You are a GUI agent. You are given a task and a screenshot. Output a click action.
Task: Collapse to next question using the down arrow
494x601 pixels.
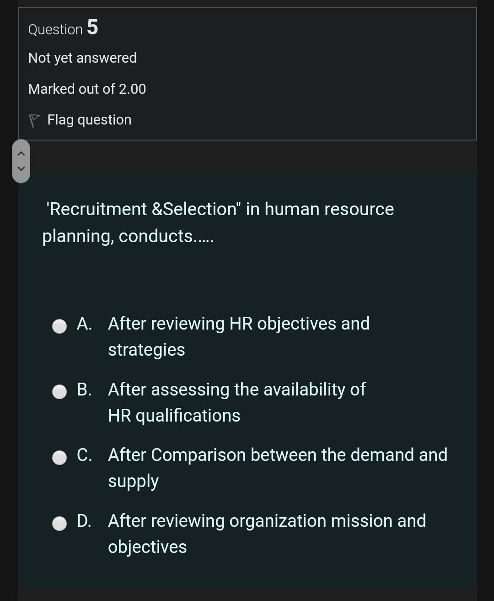click(x=21, y=169)
